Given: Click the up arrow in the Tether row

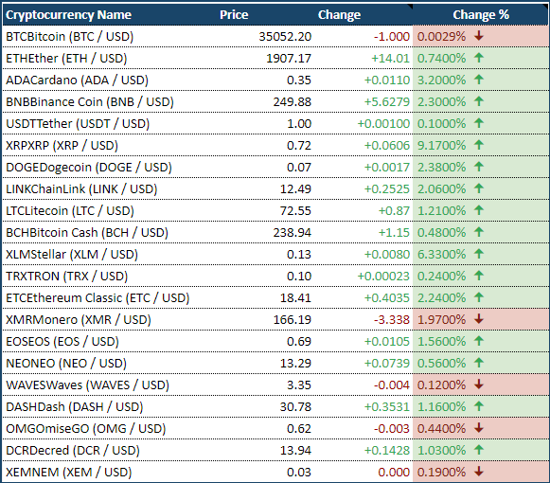Looking at the screenshot, I should click(x=479, y=123).
